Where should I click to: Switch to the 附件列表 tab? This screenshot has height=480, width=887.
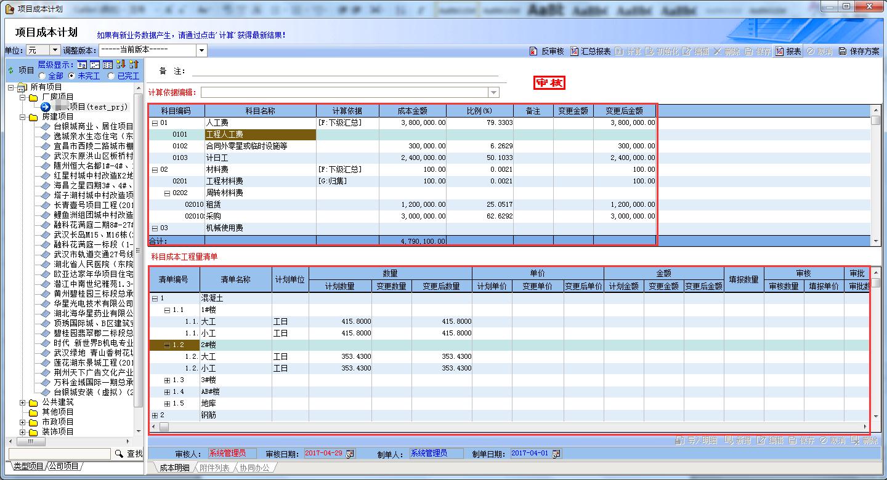[x=216, y=468]
